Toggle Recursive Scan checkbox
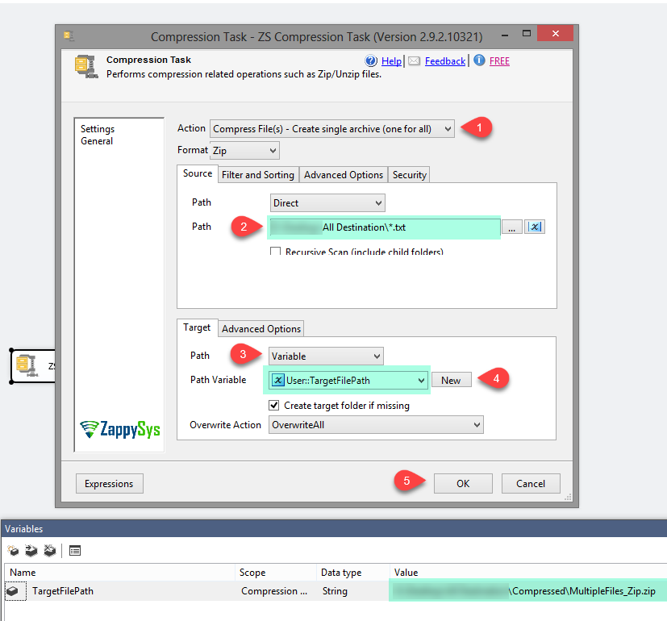 pyautogui.click(x=275, y=251)
